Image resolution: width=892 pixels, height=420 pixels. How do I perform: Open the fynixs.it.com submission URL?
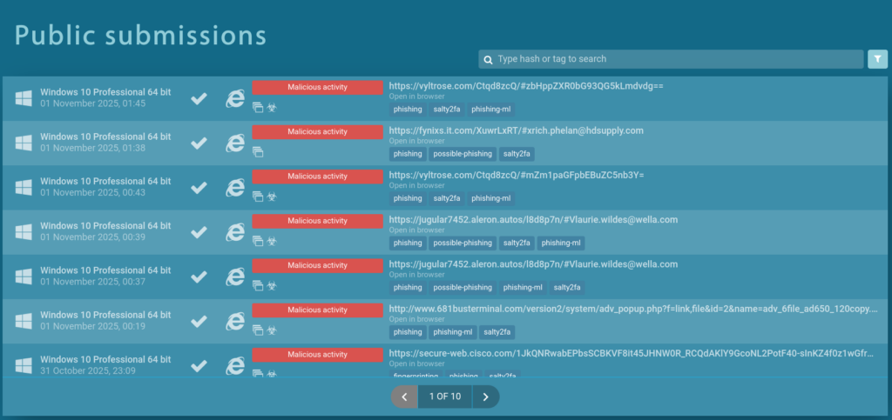[x=516, y=130]
